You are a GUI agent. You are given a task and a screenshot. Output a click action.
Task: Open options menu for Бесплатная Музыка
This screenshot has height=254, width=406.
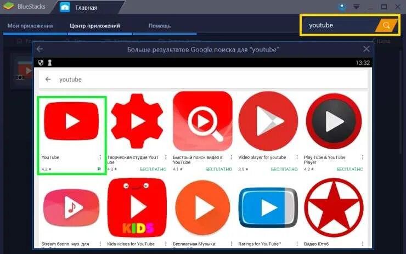click(231, 244)
